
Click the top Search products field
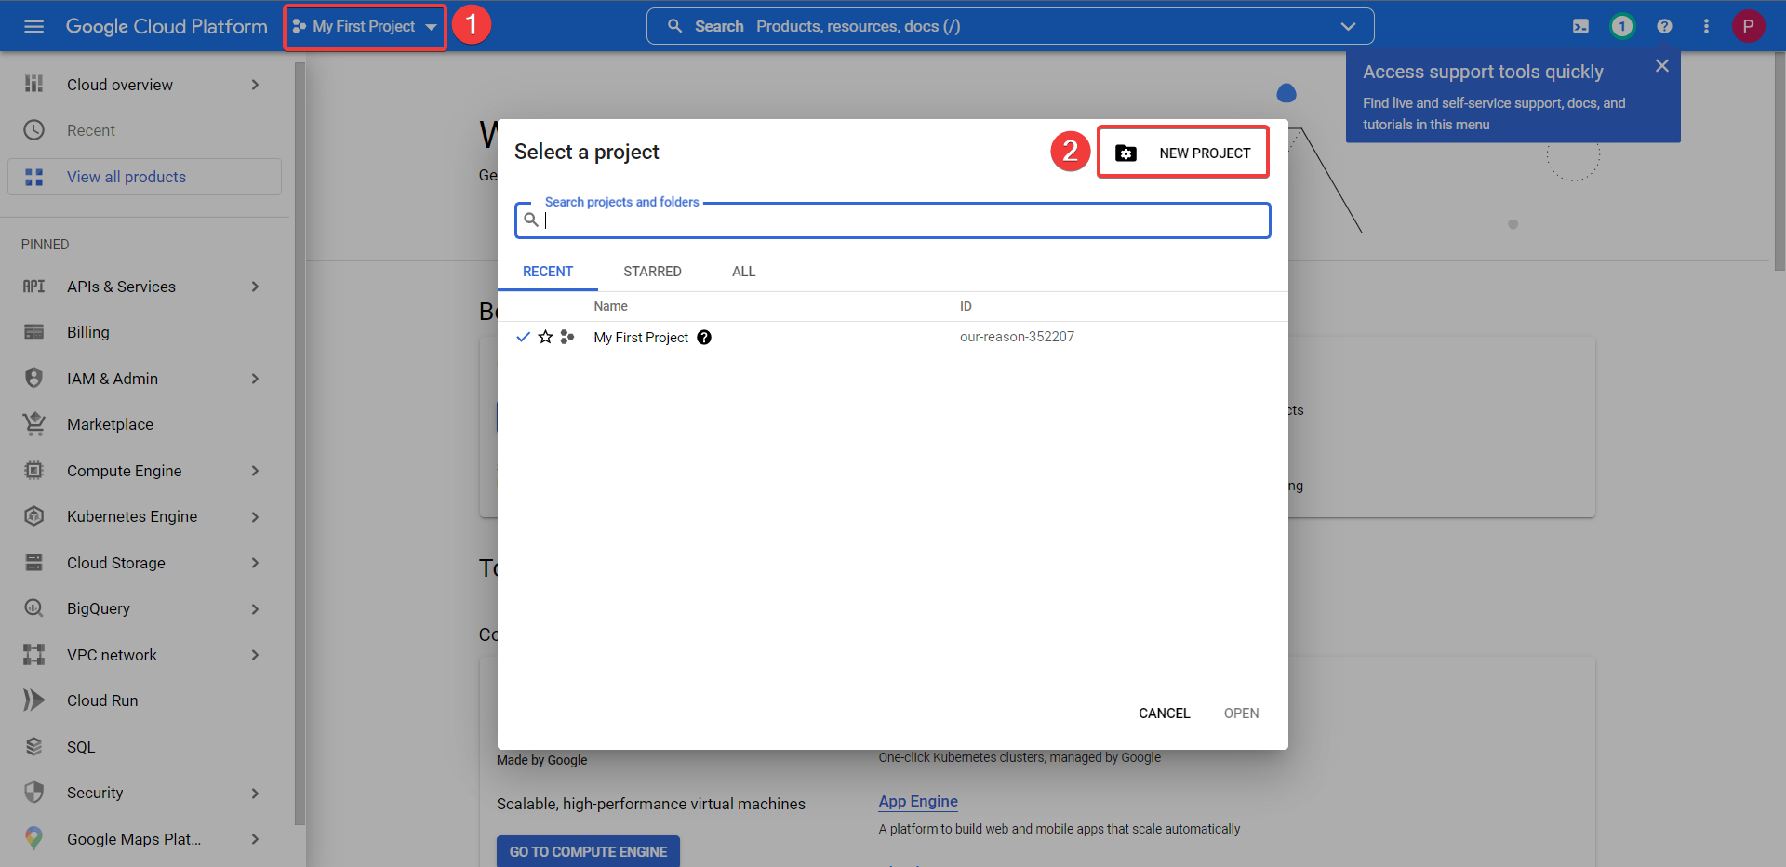click(1010, 26)
